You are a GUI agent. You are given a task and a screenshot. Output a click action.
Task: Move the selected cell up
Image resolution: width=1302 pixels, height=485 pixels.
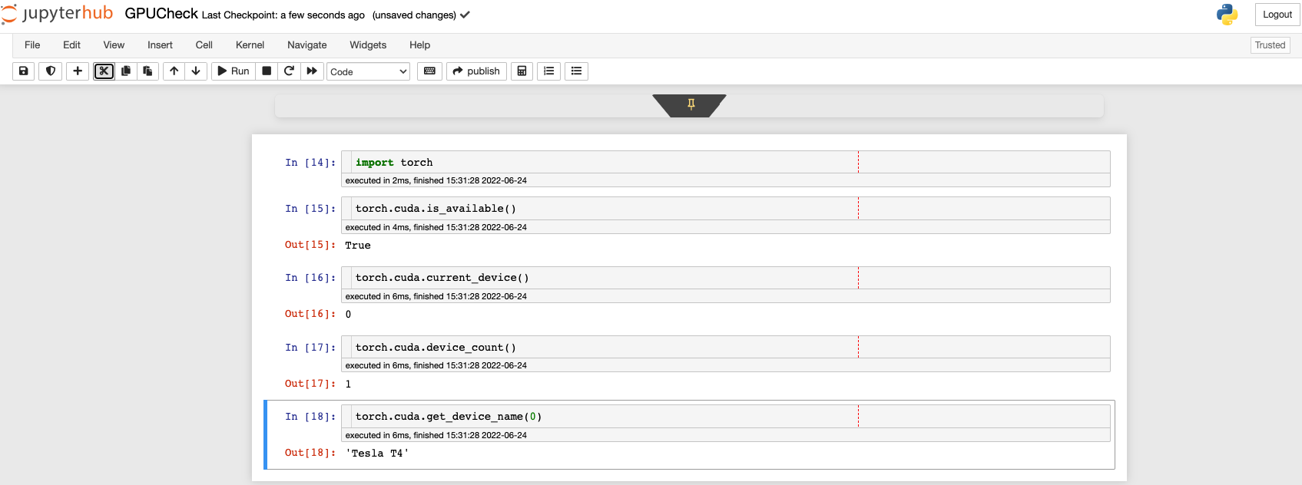[x=174, y=71]
